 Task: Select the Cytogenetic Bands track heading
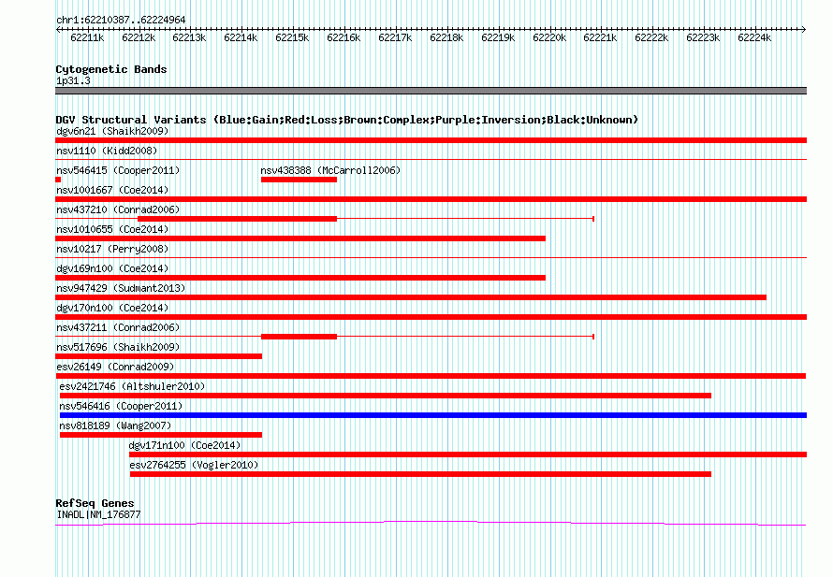pos(111,69)
